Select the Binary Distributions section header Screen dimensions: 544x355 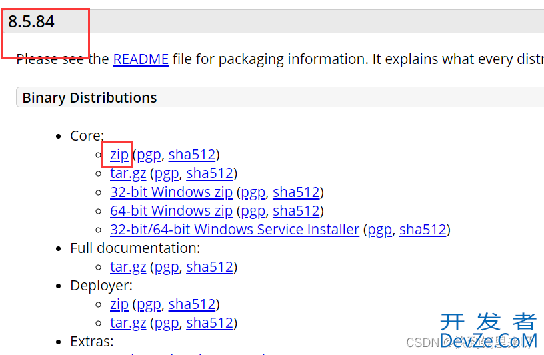[x=89, y=98]
